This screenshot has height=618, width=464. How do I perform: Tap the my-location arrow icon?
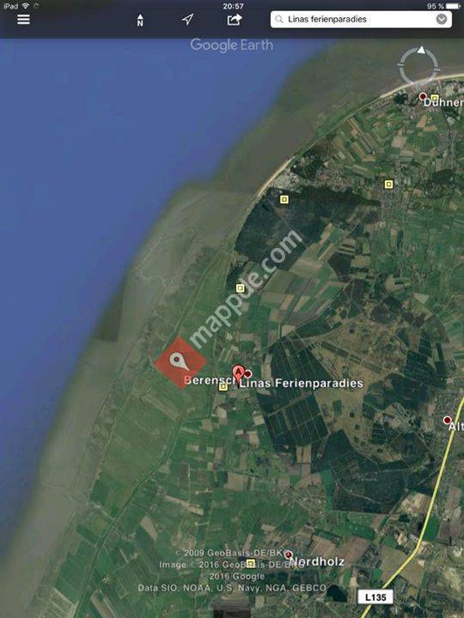tap(187, 19)
